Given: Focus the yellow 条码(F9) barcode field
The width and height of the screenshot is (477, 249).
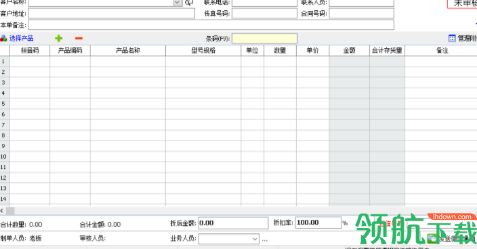Looking at the screenshot, I should pos(264,39).
